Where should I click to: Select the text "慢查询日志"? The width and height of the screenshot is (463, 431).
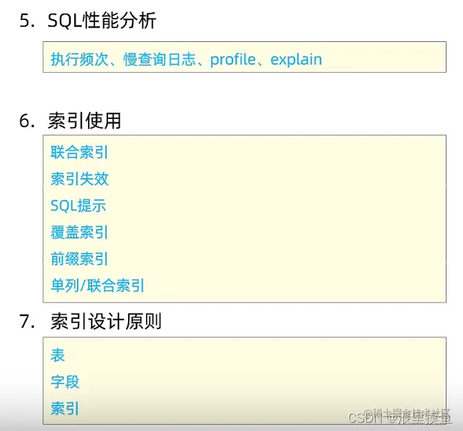(160, 59)
